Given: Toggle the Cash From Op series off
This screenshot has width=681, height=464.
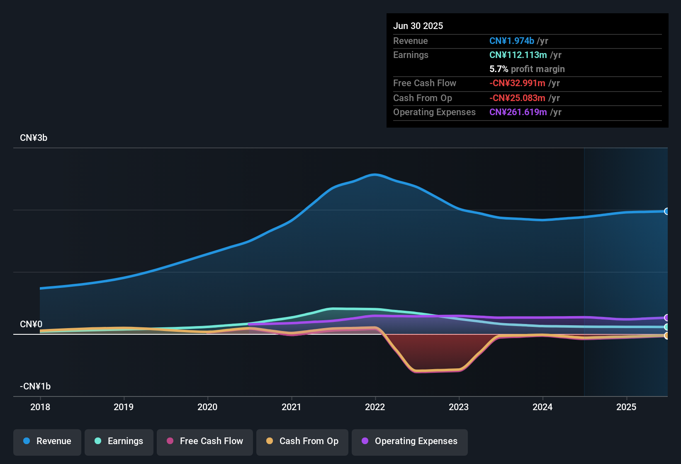Looking at the screenshot, I should [x=302, y=441].
